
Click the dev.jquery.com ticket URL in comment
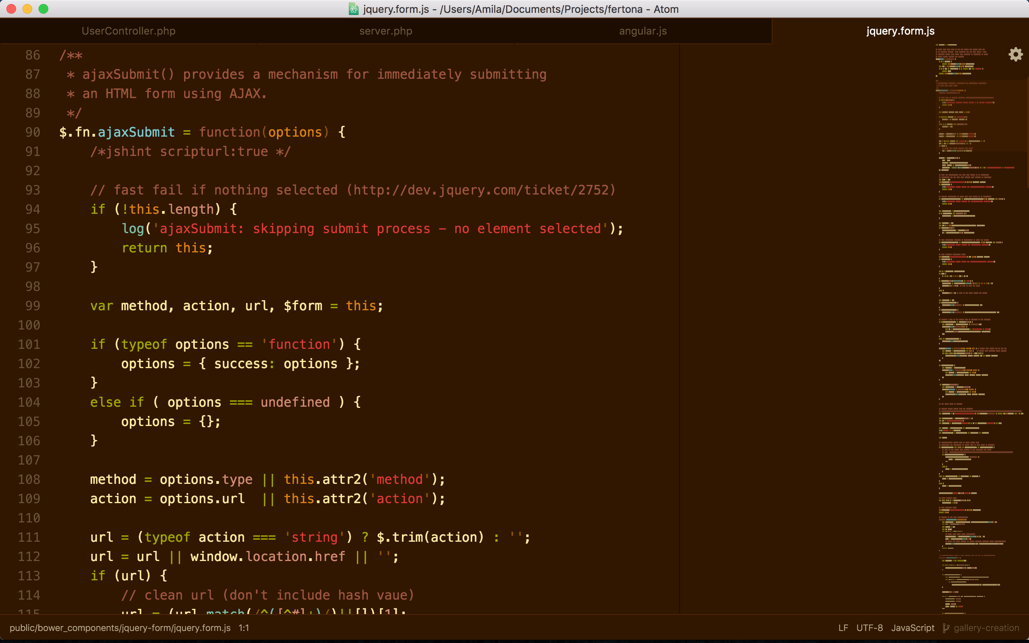tap(480, 190)
